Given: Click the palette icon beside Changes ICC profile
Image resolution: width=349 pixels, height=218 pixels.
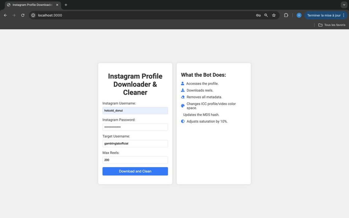Looking at the screenshot, I should [x=183, y=106].
